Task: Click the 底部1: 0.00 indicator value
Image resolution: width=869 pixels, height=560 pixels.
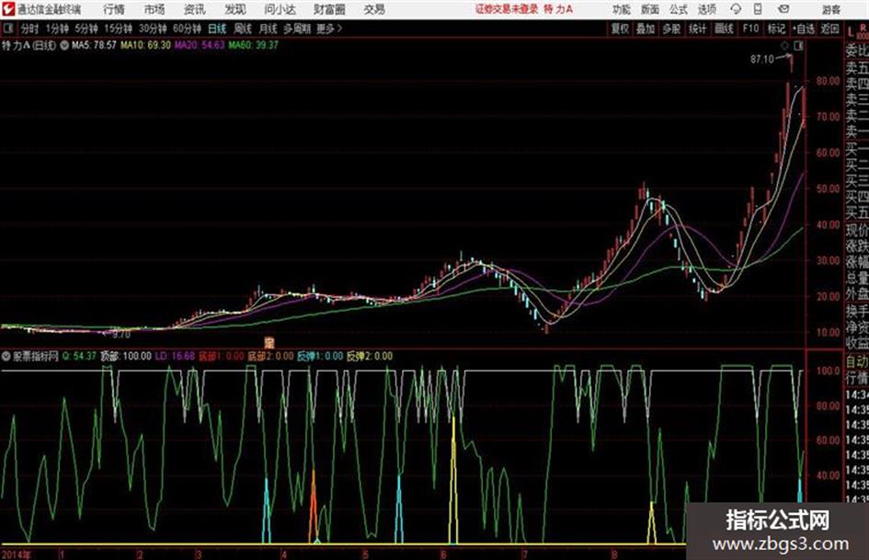Action: pos(221,356)
